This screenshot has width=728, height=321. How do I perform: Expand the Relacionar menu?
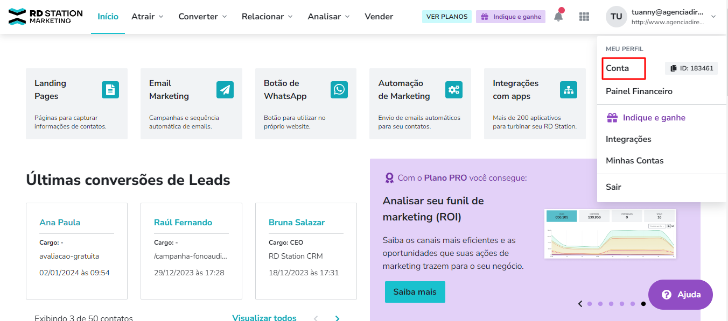click(268, 17)
